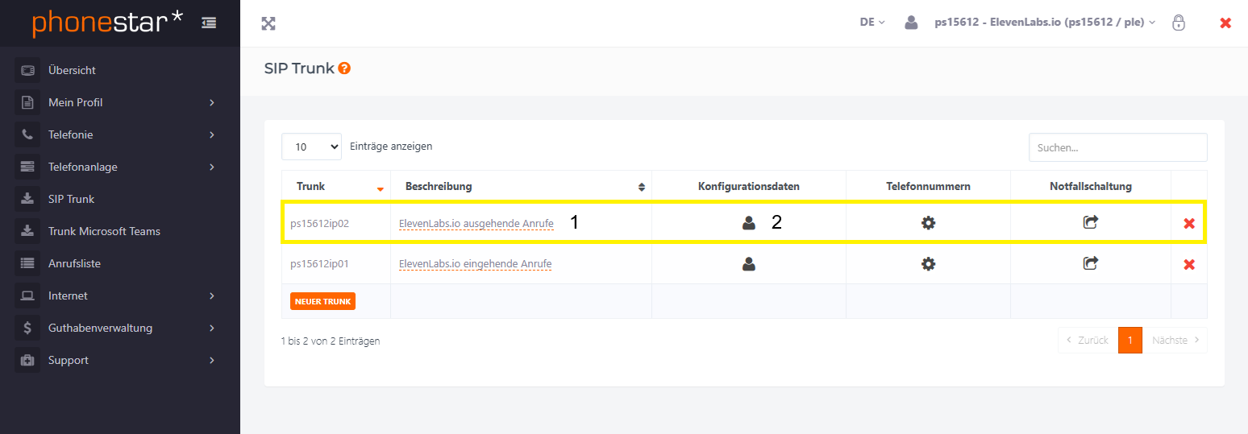Open the entries-per-page dropdown
This screenshot has width=1248, height=434.
[311, 147]
